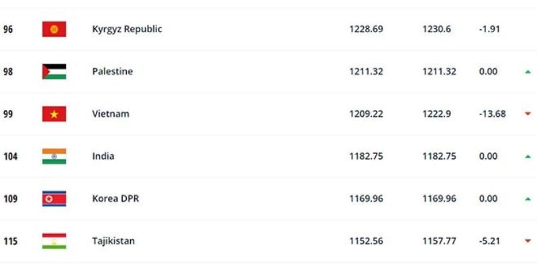Click Vietnam's total points 1209.22
Viewport: 537px width, 268px height.
(x=366, y=114)
